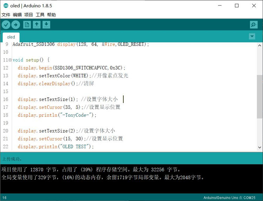Click the Arduino logo in title bar
The width and height of the screenshot is (263, 201).
coord(6,6)
